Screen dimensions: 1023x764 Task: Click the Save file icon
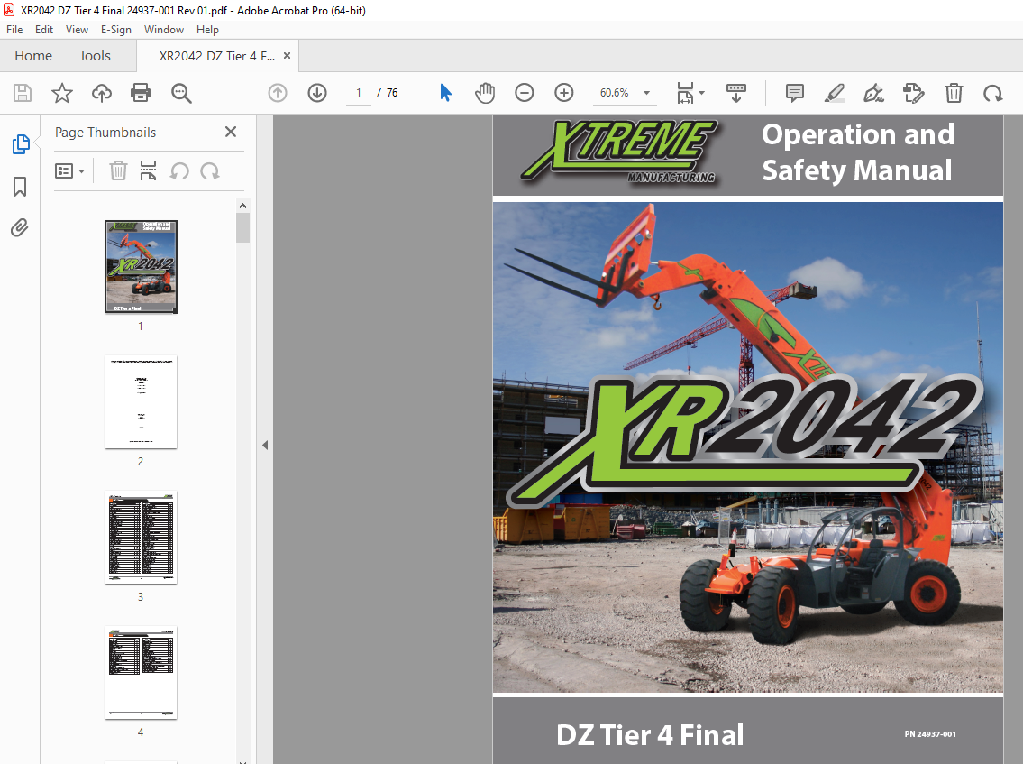pos(23,93)
